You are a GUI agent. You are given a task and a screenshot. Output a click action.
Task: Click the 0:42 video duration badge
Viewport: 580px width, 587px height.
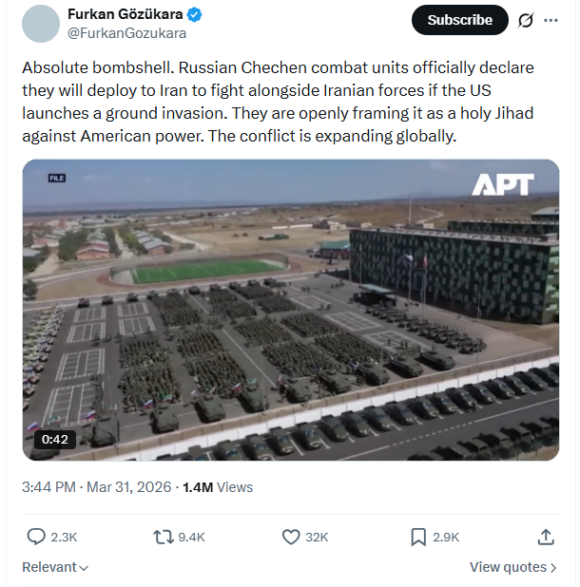52,440
